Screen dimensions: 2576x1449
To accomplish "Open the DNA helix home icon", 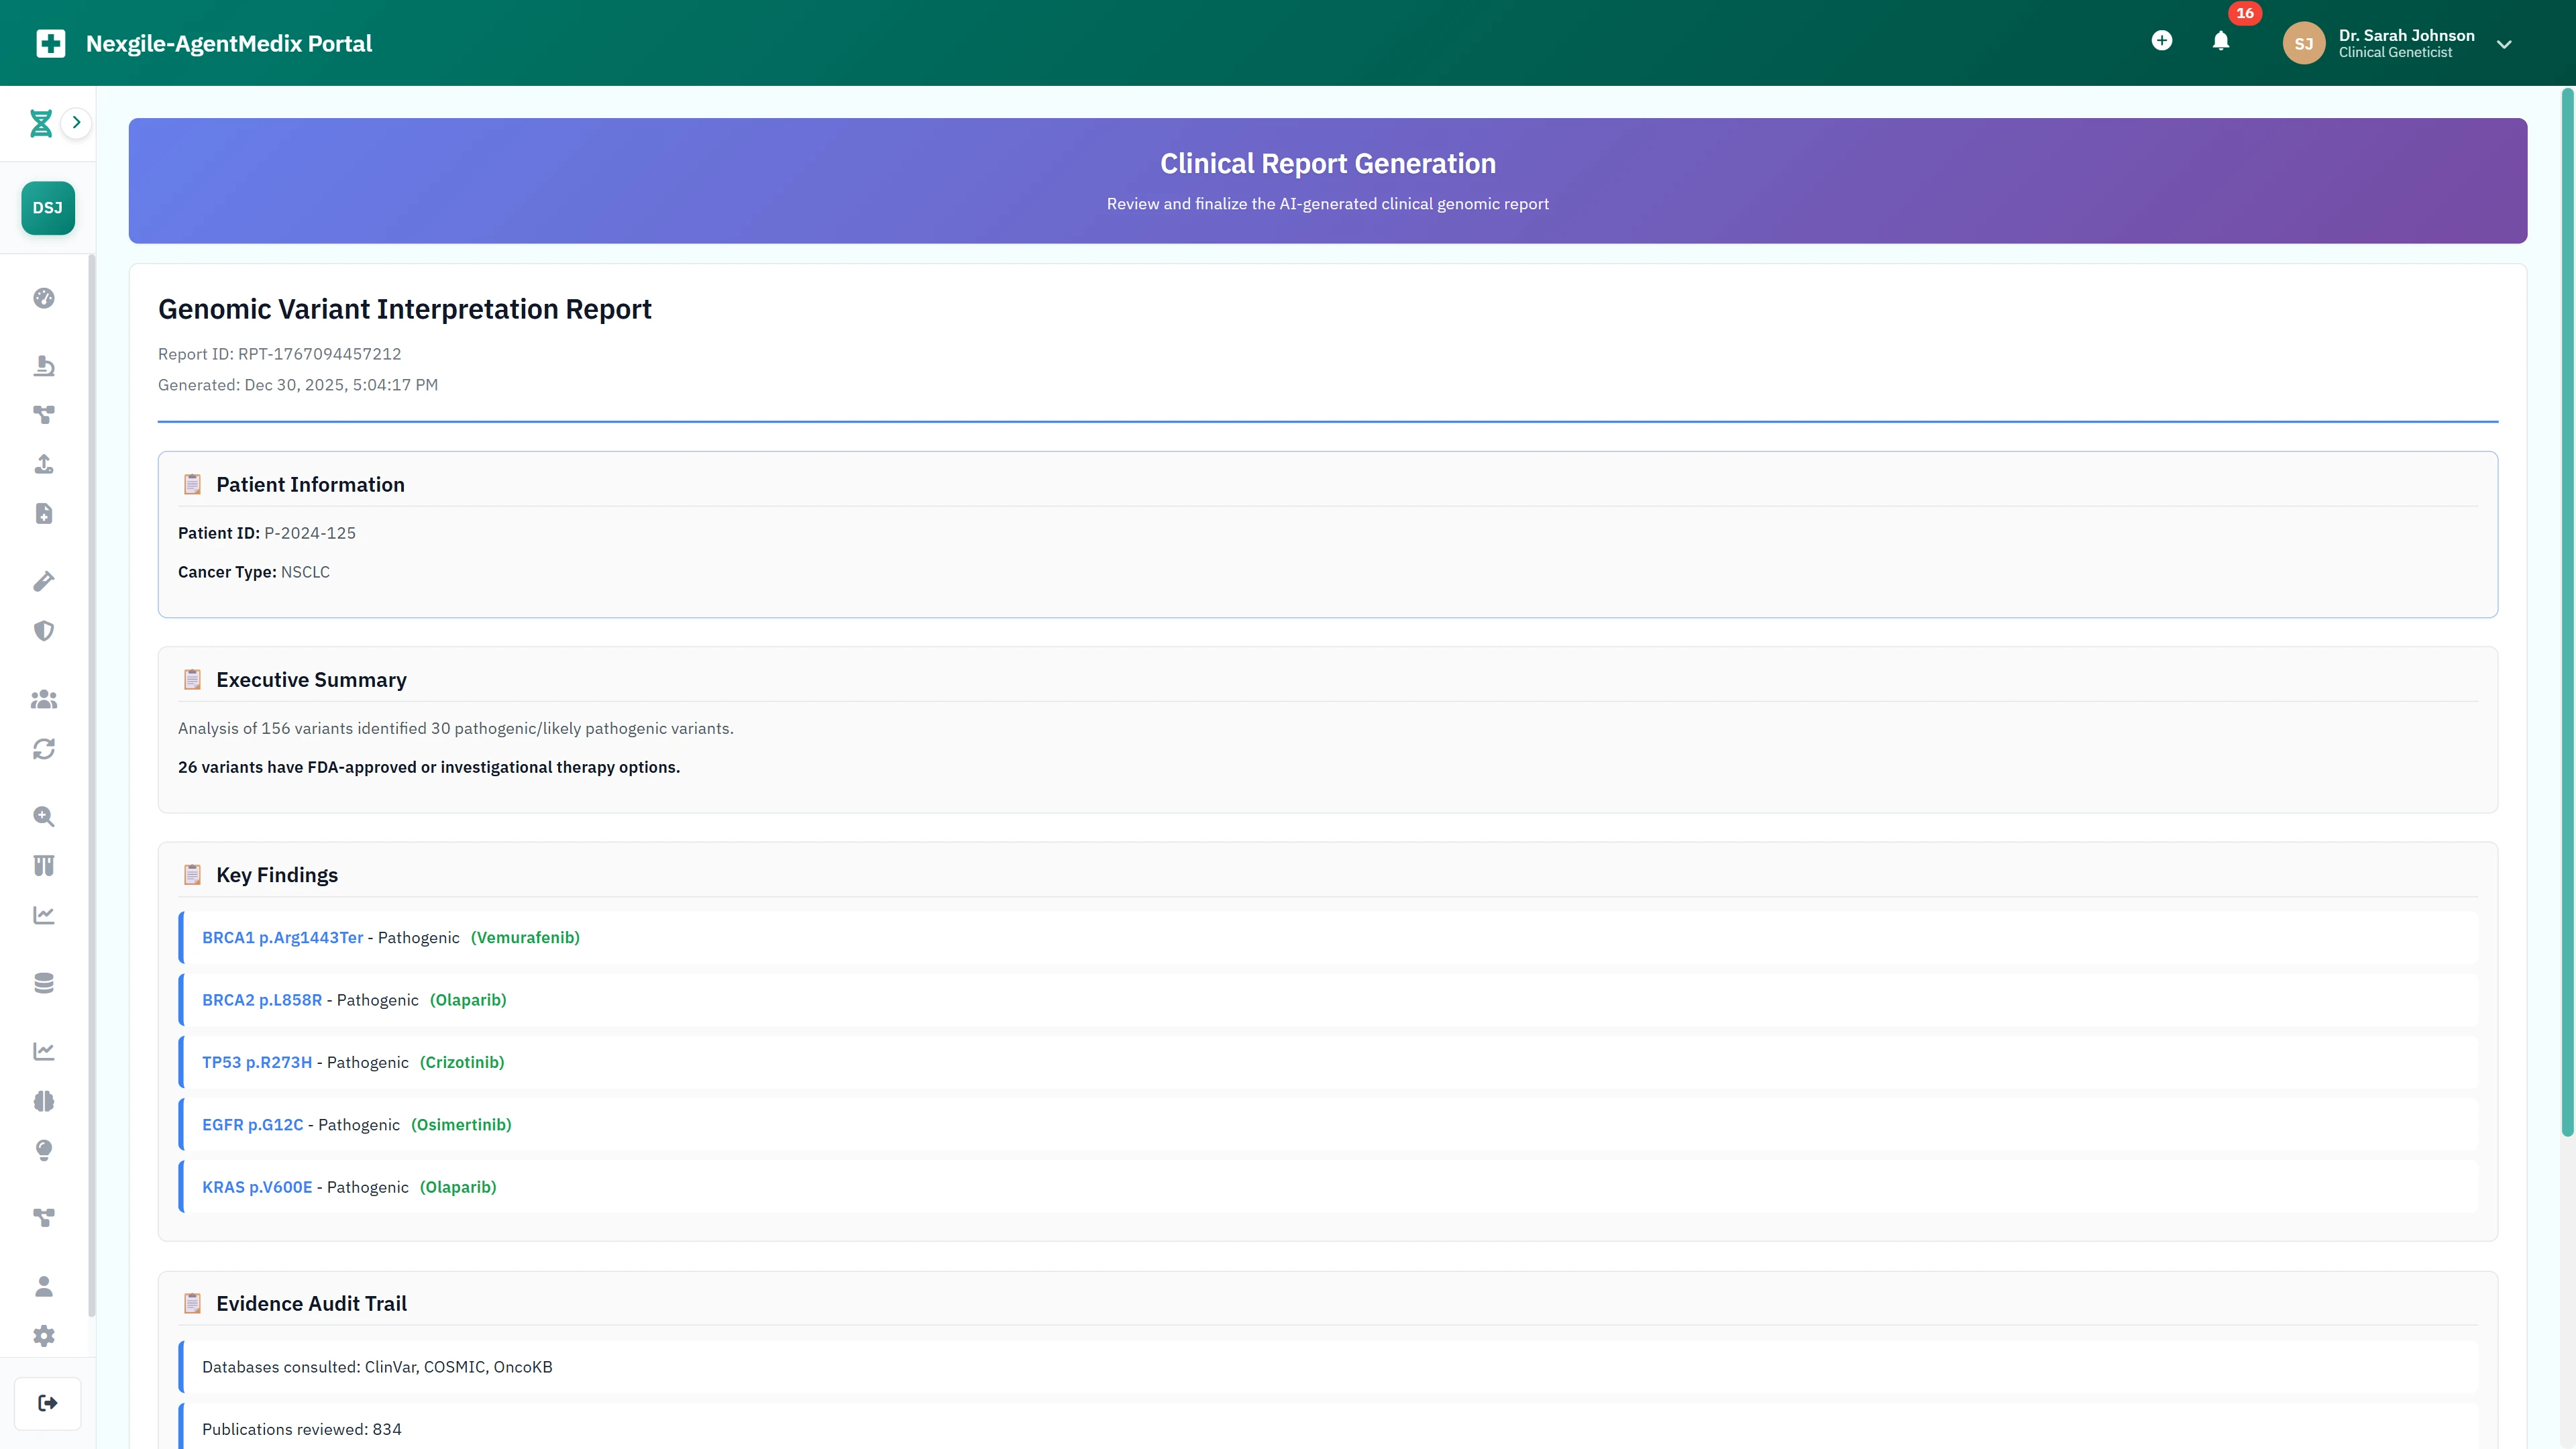I will coord(40,122).
